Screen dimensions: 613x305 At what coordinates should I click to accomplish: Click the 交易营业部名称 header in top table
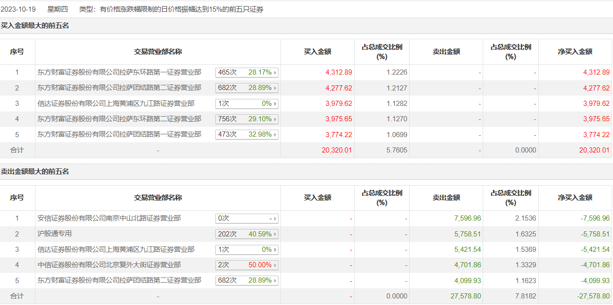(158, 52)
